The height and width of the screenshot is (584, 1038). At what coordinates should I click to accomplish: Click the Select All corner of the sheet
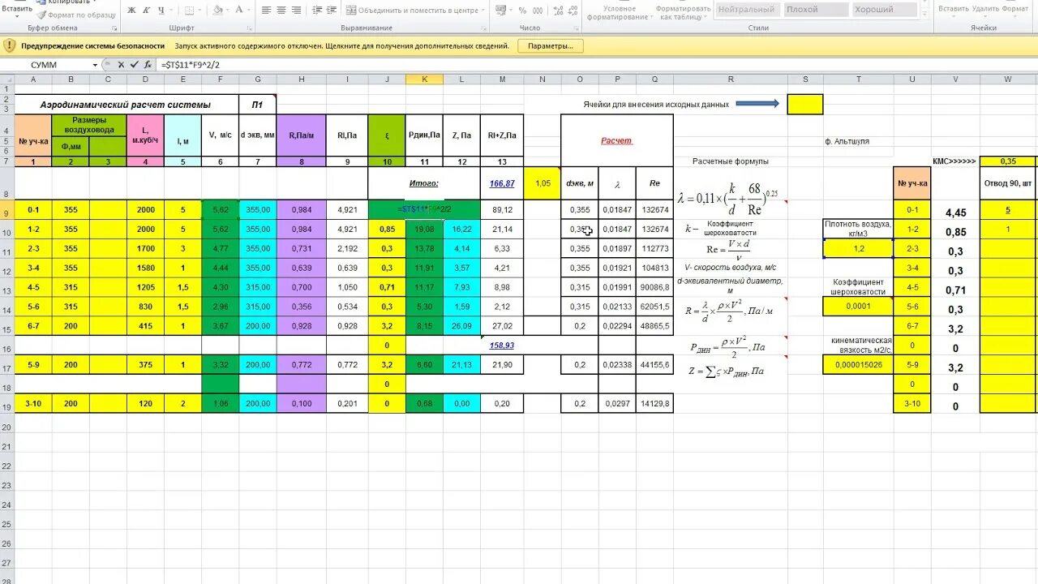tap(6, 79)
